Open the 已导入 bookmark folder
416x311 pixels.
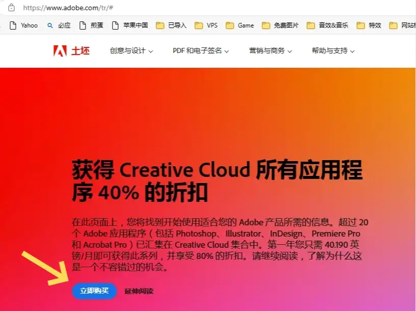[171, 25]
